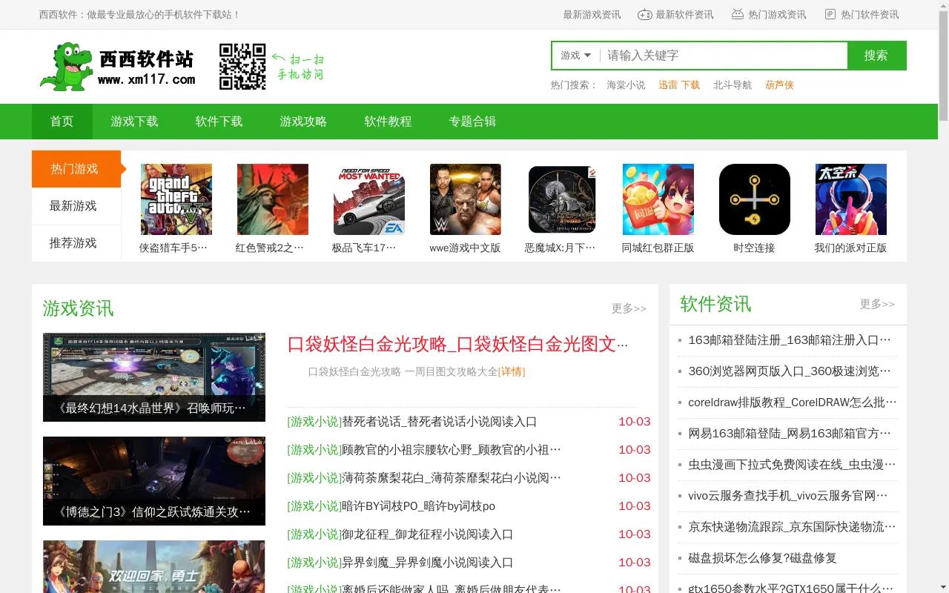The width and height of the screenshot is (949, 593).
Task: Open the 游戏攻略 navigation menu
Action: pyautogui.click(x=304, y=122)
